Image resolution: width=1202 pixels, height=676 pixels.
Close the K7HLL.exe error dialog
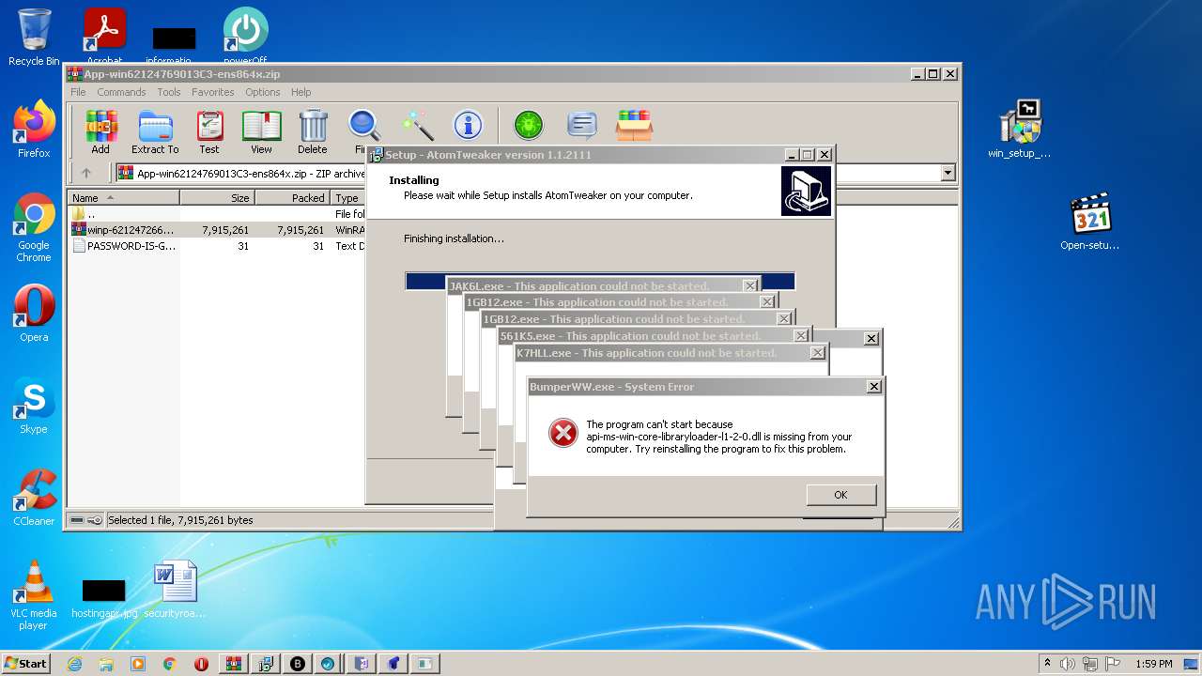pyautogui.click(x=817, y=353)
